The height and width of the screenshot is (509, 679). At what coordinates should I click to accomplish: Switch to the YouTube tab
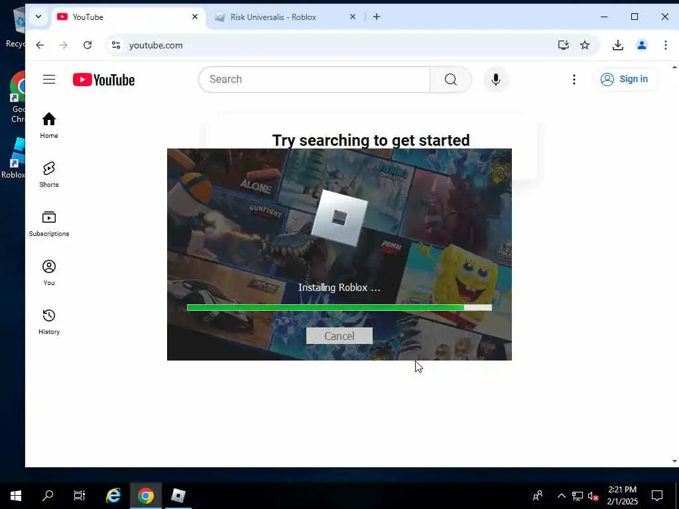point(129,17)
